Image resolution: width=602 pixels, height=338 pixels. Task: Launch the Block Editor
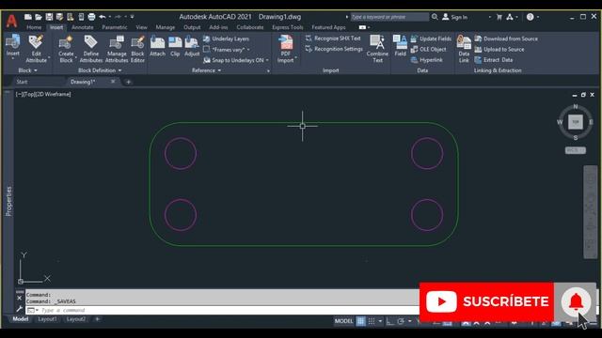(x=137, y=49)
